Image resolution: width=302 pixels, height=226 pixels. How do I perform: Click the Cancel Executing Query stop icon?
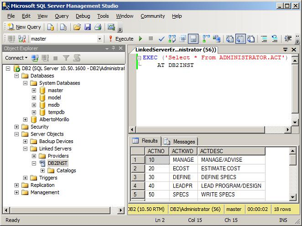151,39
